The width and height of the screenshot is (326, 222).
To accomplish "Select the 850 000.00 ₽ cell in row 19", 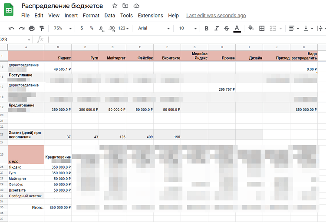I will click(304, 107).
